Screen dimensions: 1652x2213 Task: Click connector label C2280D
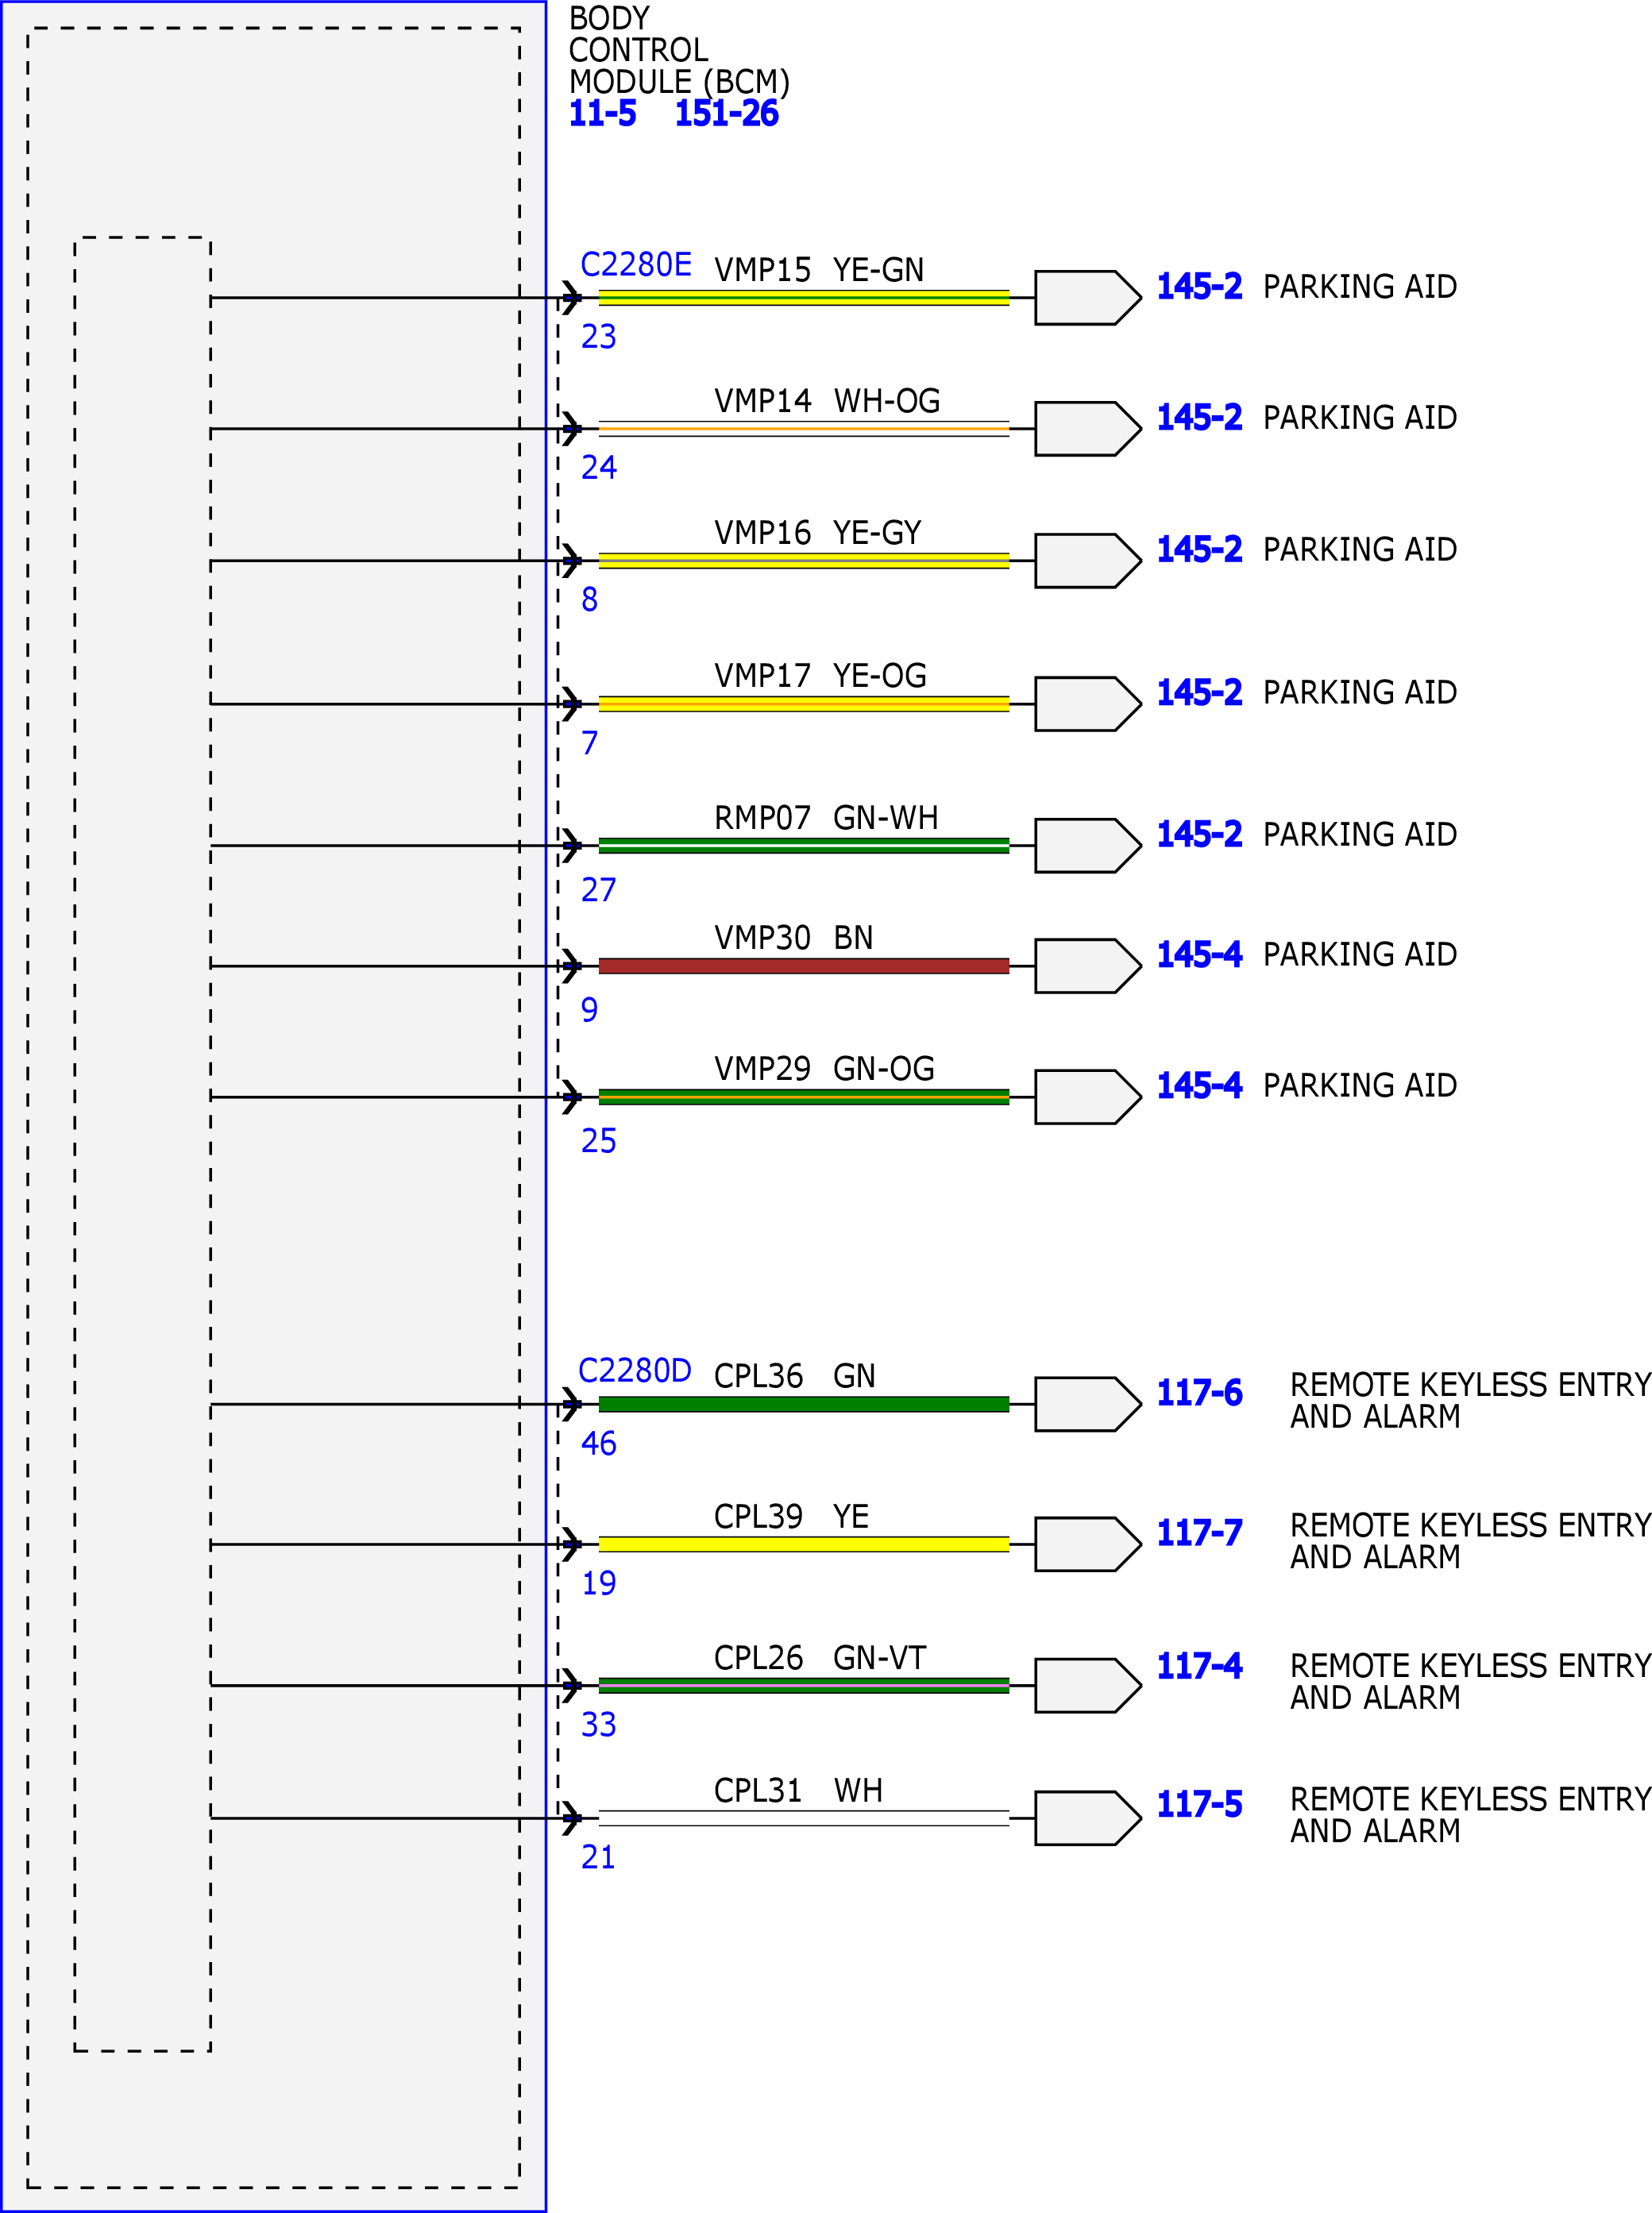coord(635,1371)
